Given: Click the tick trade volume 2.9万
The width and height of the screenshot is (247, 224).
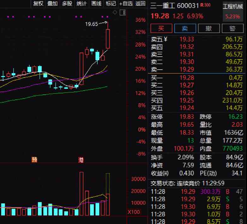Looking at the screenshot, I should (214, 199).
